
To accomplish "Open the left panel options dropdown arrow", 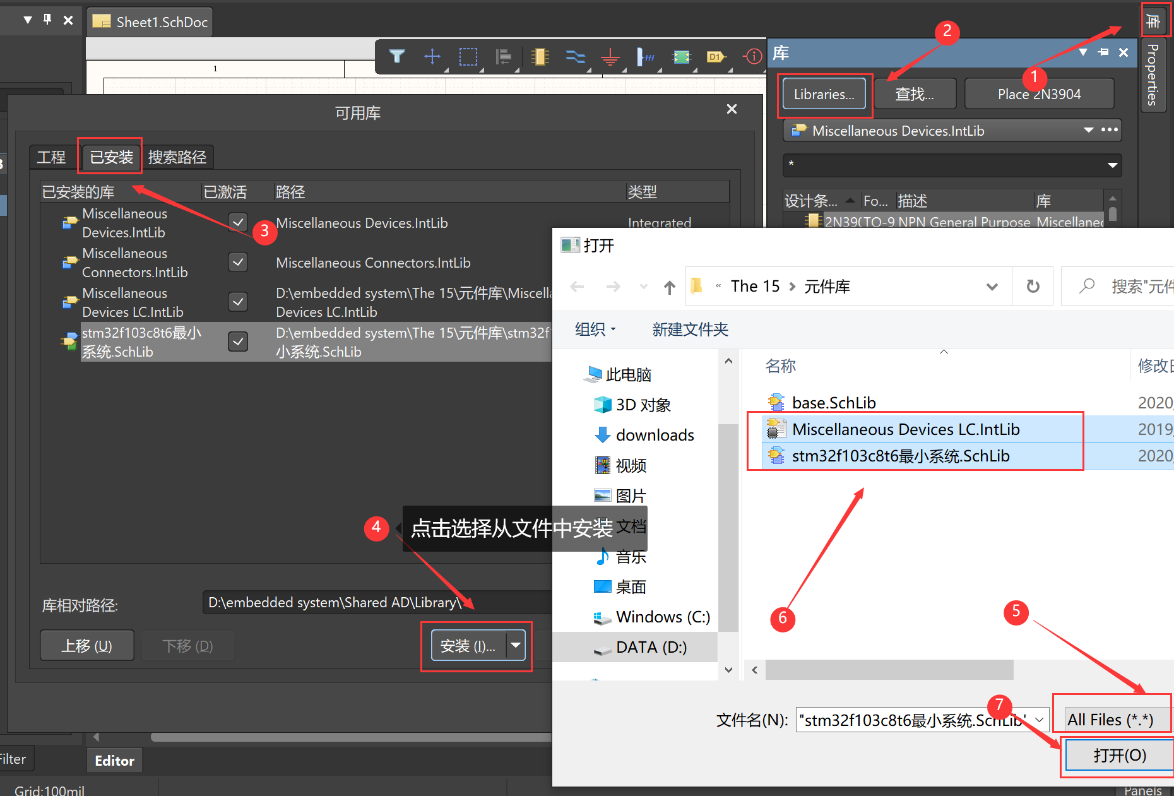I will click(x=28, y=20).
